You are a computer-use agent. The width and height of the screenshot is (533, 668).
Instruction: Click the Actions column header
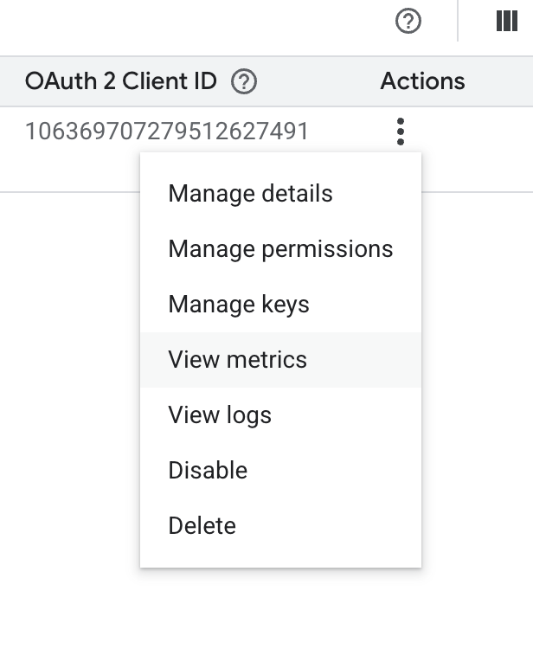pos(422,81)
